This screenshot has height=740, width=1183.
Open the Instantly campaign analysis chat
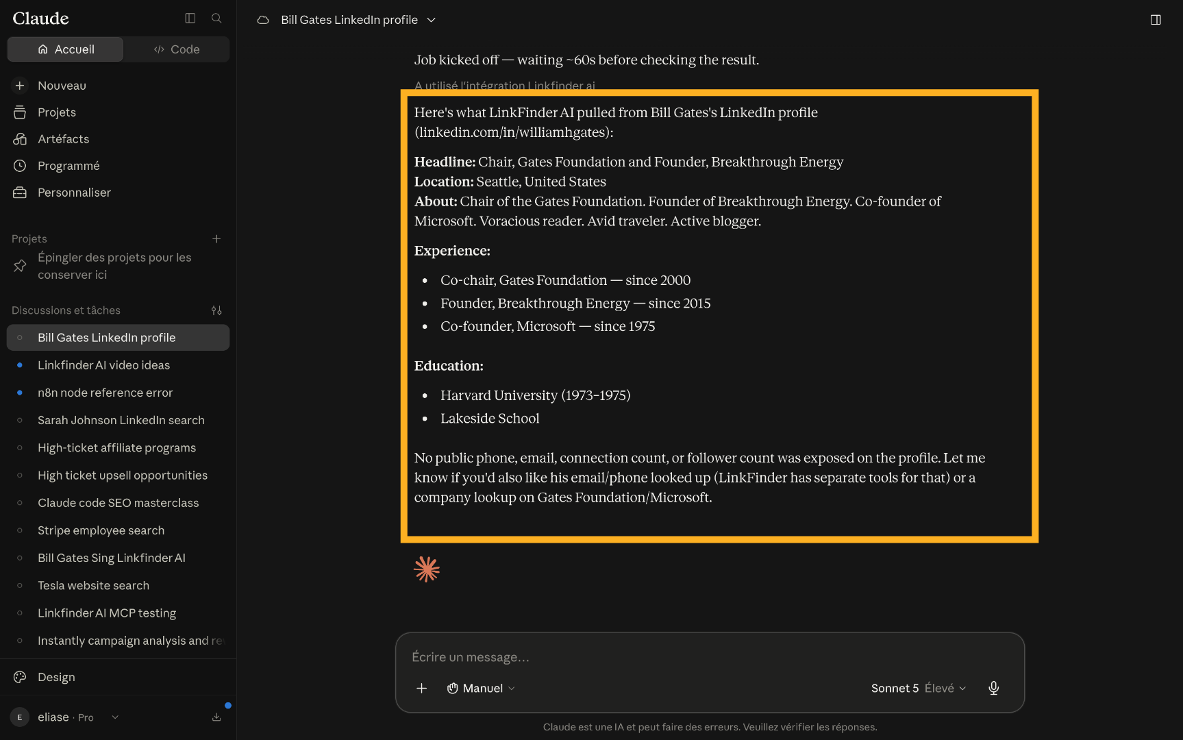tap(118, 641)
